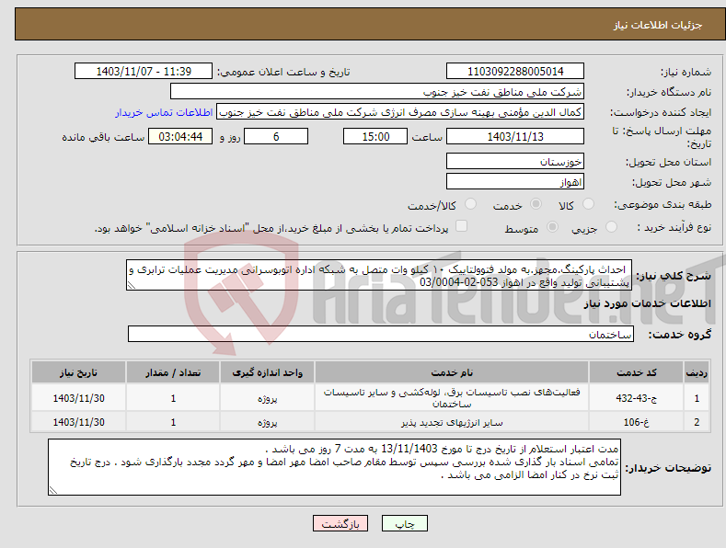
Task: Click the 1403/11/30 date in row 2
Action: pyautogui.click(x=79, y=422)
